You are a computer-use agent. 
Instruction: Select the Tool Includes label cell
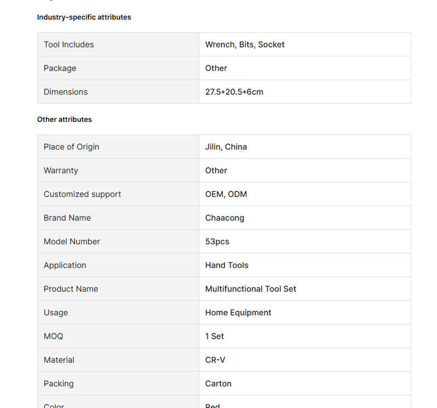[x=119, y=45]
